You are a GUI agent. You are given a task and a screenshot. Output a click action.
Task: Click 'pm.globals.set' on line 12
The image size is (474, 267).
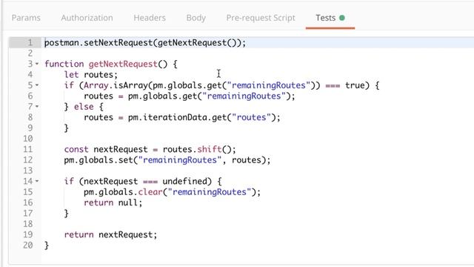99,160
